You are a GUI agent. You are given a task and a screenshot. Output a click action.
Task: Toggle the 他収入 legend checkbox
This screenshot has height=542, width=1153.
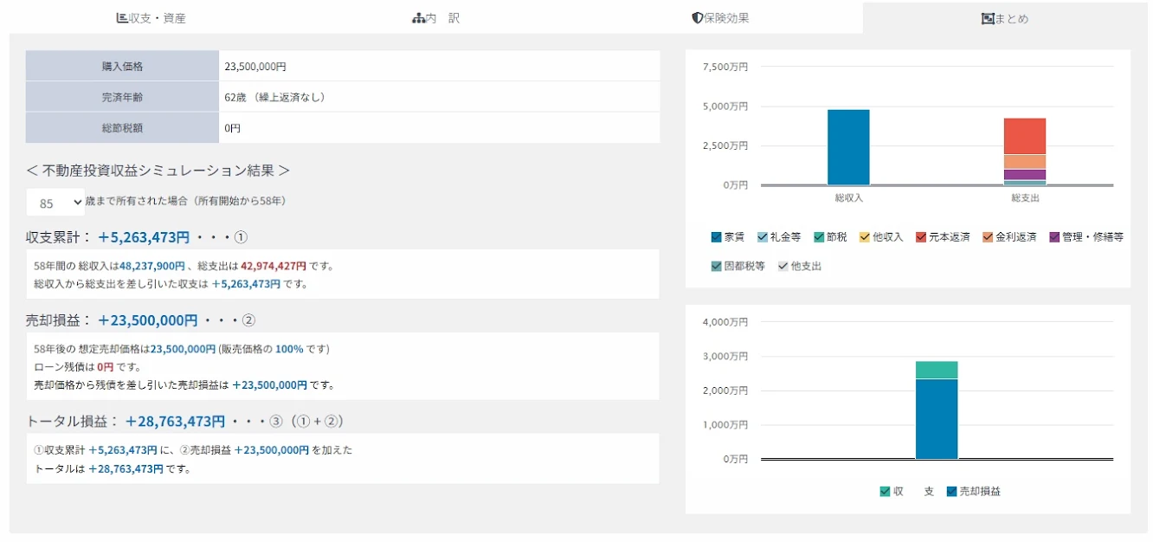tap(865, 237)
